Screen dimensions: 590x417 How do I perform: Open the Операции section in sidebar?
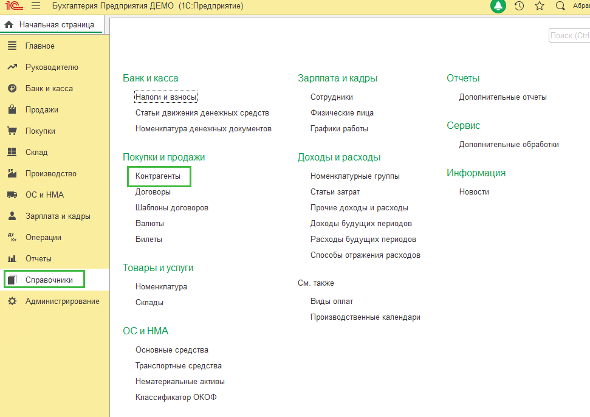[x=43, y=238]
